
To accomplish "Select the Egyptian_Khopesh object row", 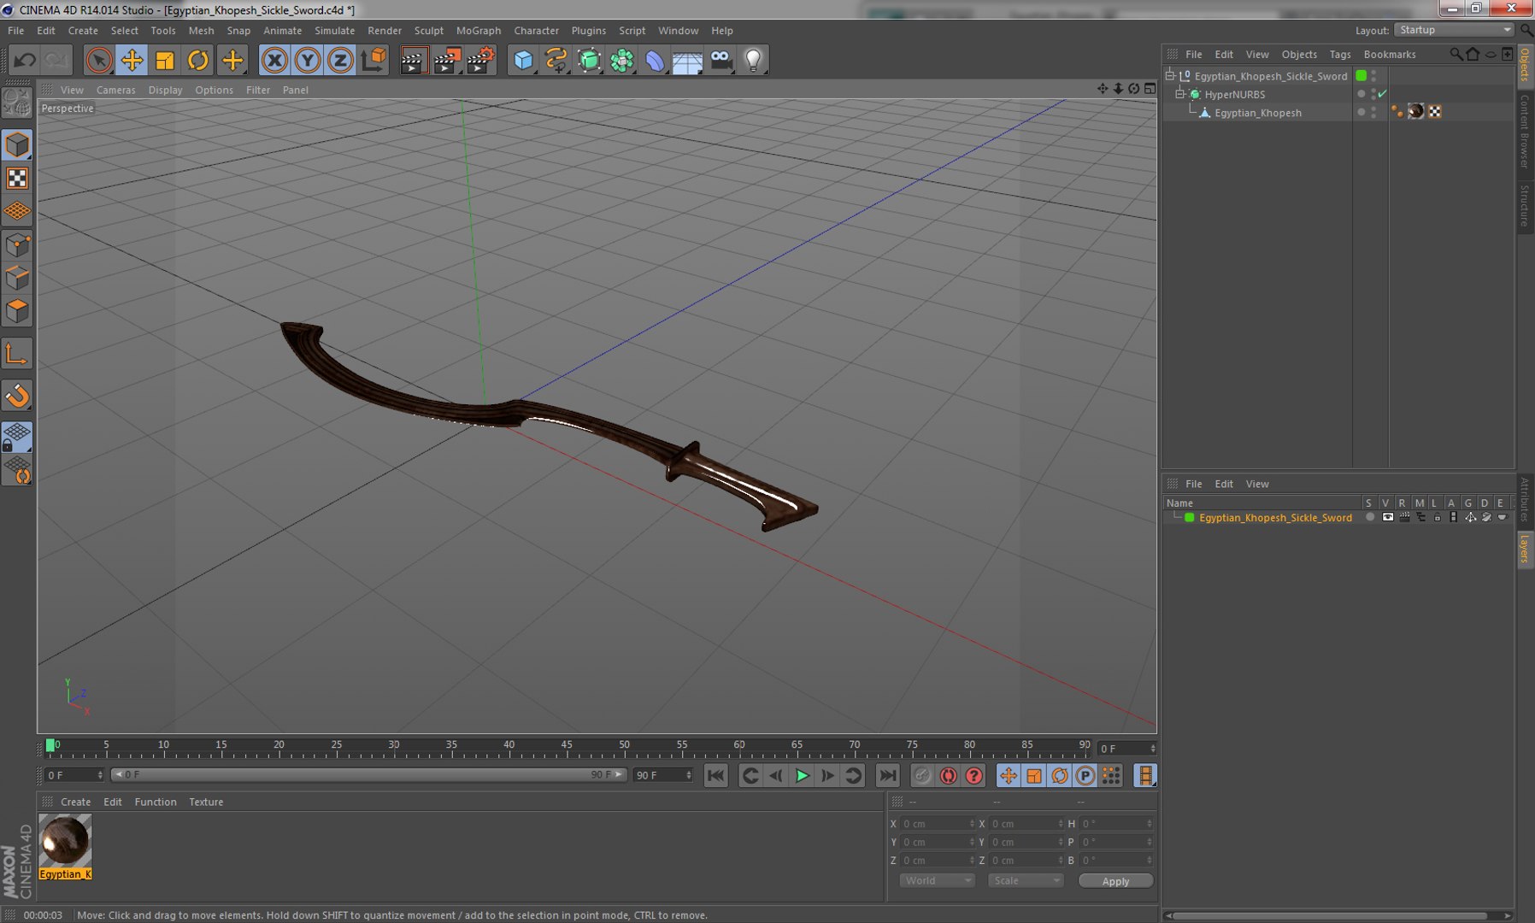I will point(1257,113).
